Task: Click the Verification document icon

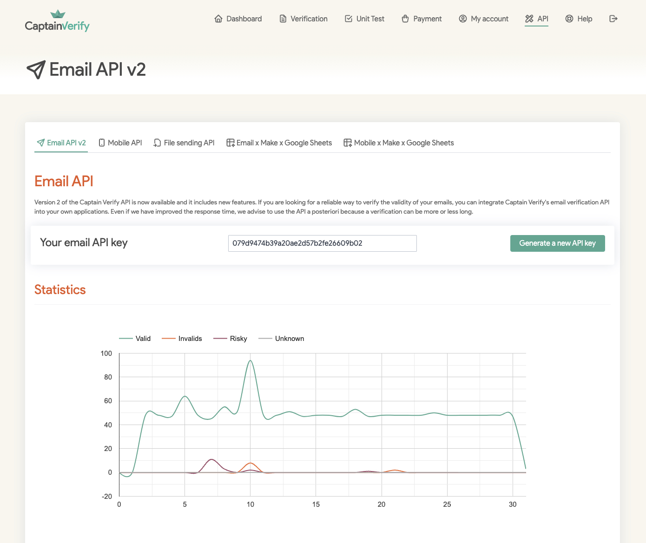Action: pyautogui.click(x=283, y=19)
